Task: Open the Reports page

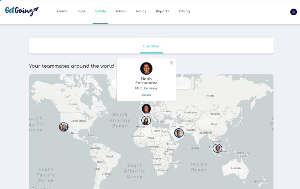Action: [162, 12]
